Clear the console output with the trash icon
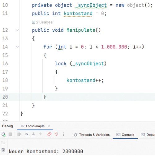This screenshot has height=156, width=155. [x=3, y=150]
